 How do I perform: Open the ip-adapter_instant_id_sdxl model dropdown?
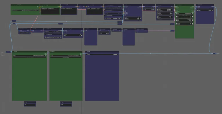pos(114,8)
